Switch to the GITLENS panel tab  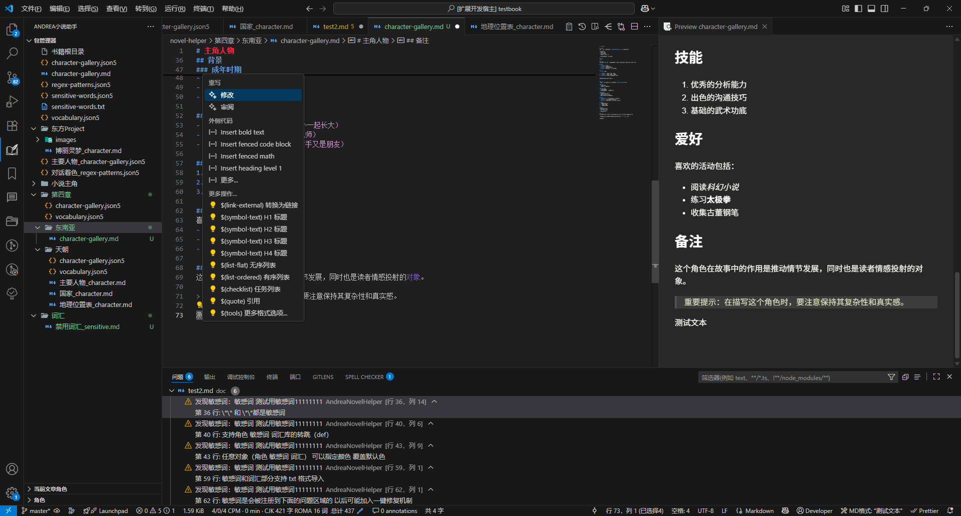click(x=323, y=377)
